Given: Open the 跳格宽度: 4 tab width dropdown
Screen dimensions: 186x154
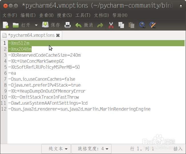Looking at the screenshot, I should click(92, 149).
